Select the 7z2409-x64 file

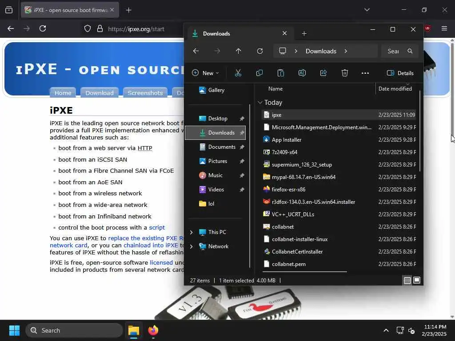339,152
